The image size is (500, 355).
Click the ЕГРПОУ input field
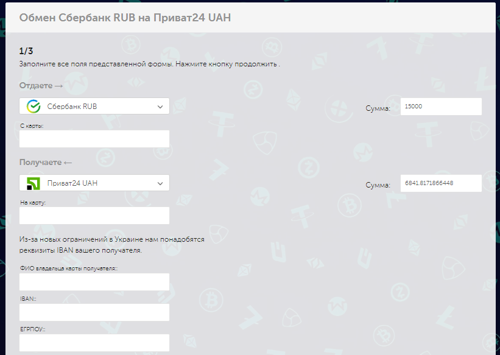click(x=94, y=343)
